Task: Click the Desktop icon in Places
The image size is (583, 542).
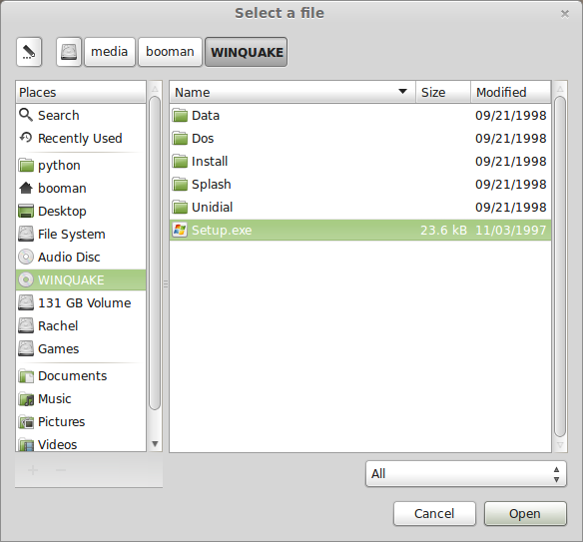Action: click(26, 212)
